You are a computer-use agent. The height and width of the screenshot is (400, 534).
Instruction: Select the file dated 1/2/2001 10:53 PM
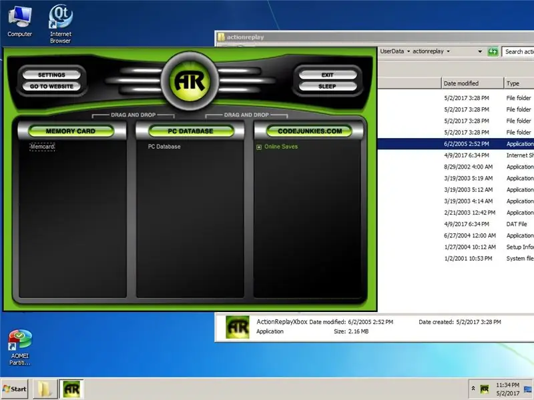point(456,259)
